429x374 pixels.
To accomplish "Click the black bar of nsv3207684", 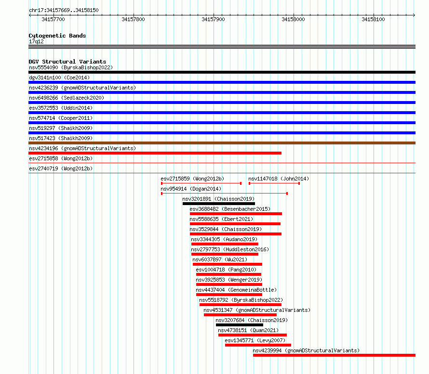I will click(x=240, y=325).
